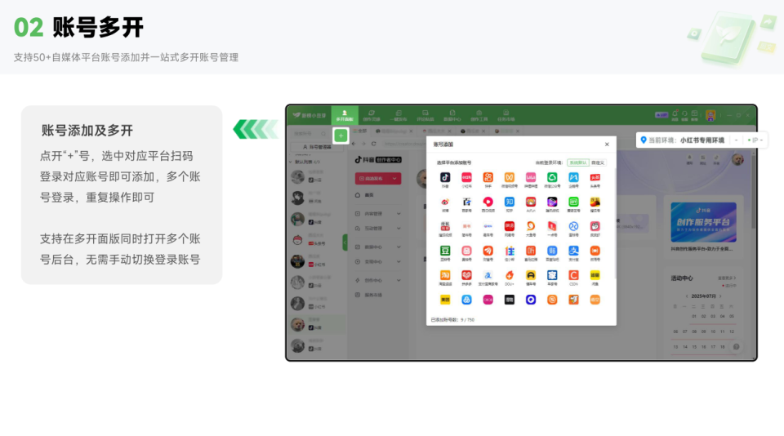784x436 pixels.
Task: Pick the orange 快手 Kuaishou platform icon
Action: pos(488,177)
